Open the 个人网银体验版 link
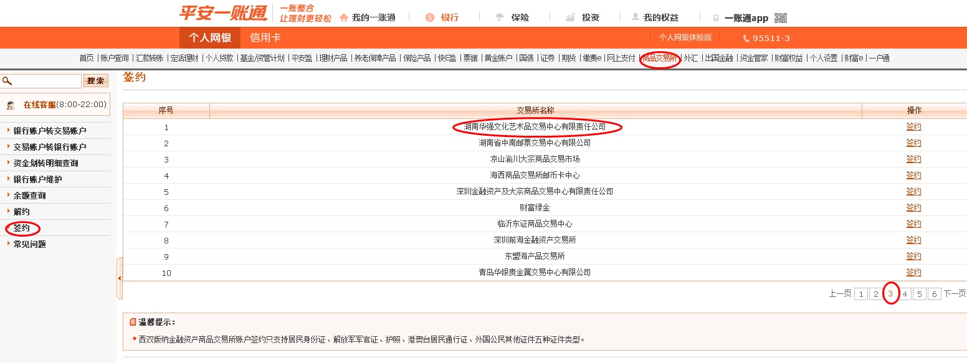 (x=685, y=37)
